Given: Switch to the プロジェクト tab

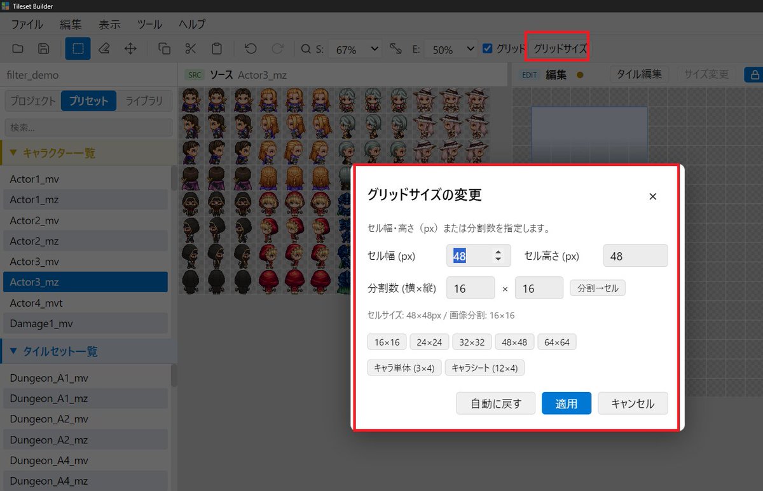Looking at the screenshot, I should pyautogui.click(x=33, y=101).
